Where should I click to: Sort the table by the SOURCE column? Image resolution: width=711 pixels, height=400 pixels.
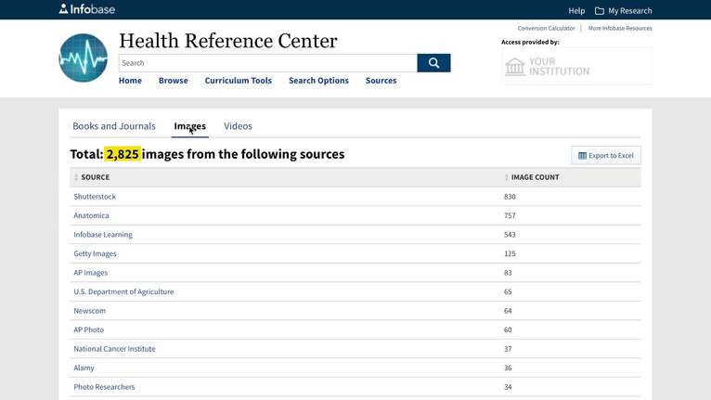(95, 177)
